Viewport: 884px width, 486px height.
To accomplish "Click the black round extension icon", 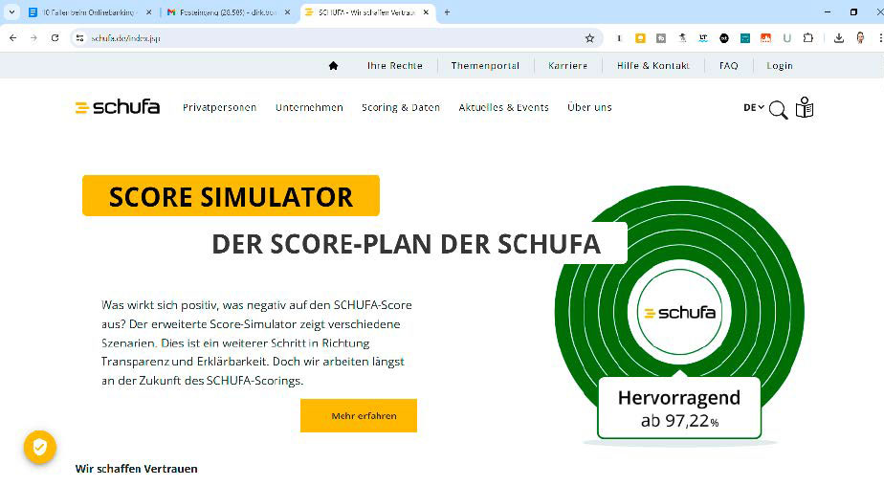I will (724, 37).
